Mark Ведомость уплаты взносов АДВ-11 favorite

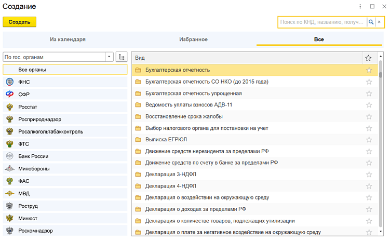tap(369, 105)
